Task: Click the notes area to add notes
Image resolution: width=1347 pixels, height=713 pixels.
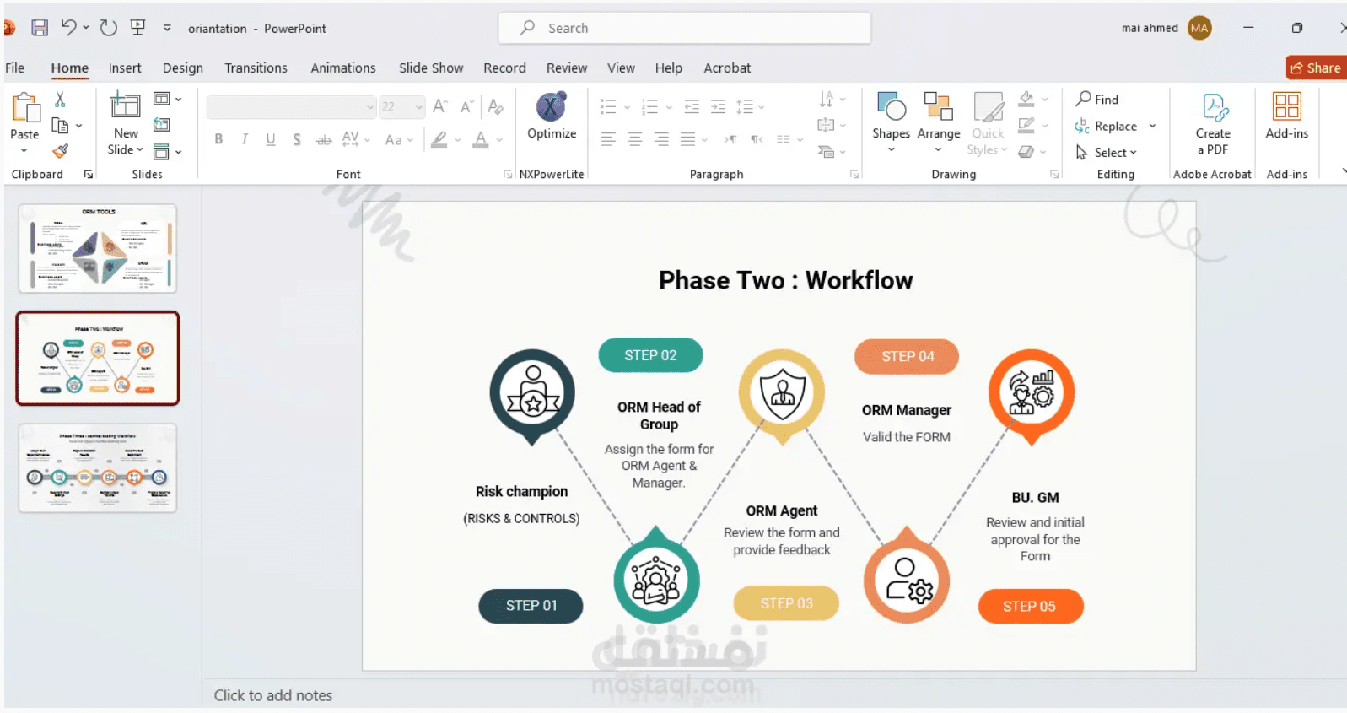Action: (272, 695)
